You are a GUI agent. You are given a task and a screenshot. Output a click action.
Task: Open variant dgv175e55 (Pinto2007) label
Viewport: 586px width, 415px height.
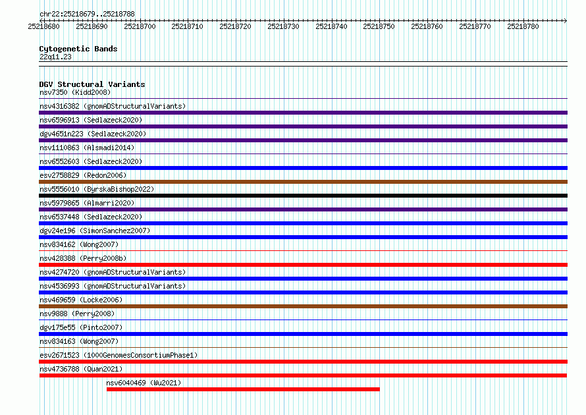[x=81, y=327]
